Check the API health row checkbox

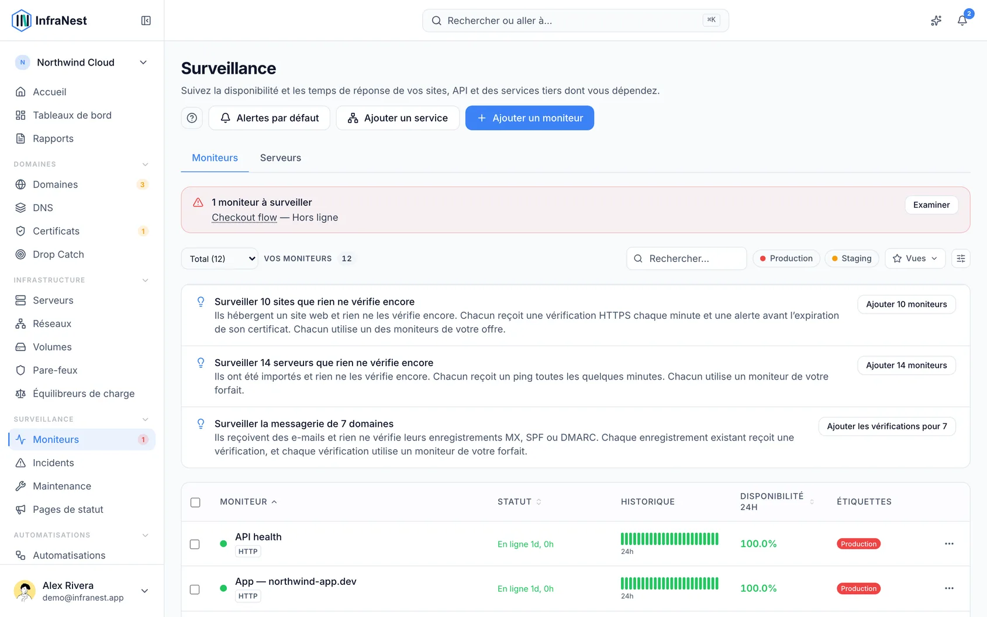[195, 544]
